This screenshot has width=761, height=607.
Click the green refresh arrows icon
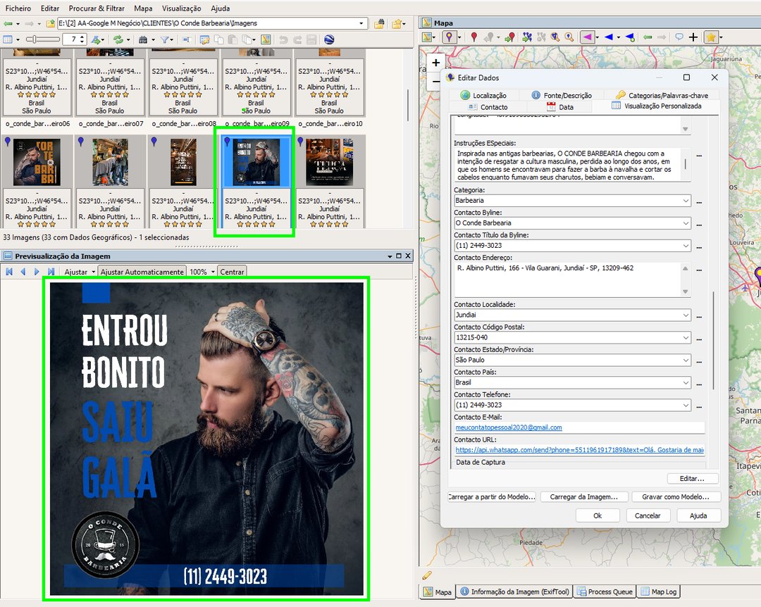click(x=118, y=39)
